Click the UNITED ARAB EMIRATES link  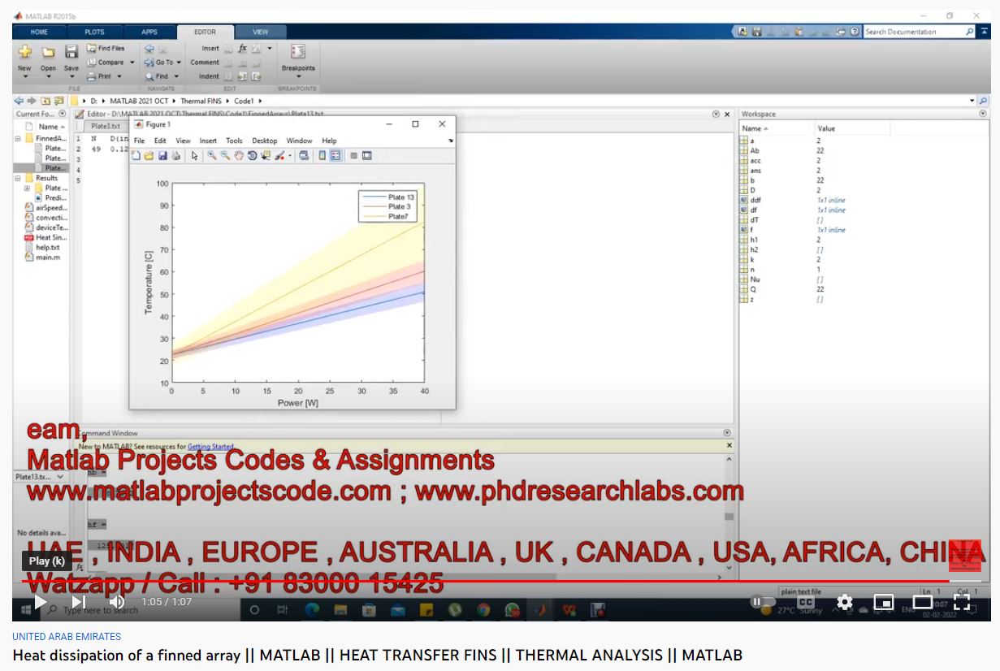pyautogui.click(x=67, y=637)
